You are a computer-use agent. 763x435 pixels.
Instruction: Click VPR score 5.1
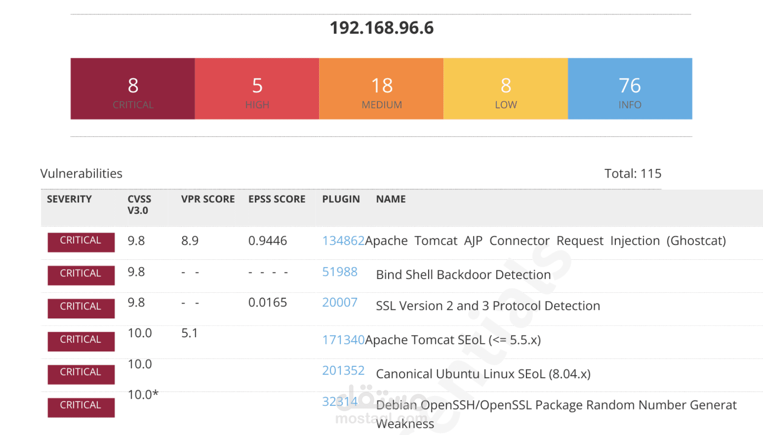pos(189,333)
